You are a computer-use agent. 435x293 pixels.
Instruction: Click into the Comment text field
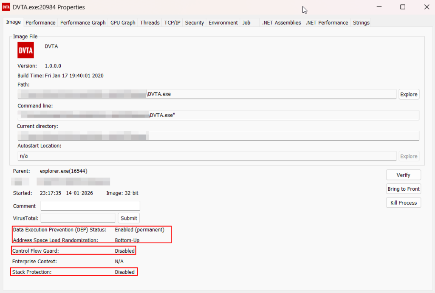[90, 206]
